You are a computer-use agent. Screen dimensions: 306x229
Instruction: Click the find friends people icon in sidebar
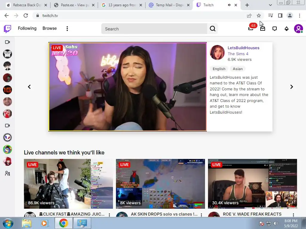point(7,173)
